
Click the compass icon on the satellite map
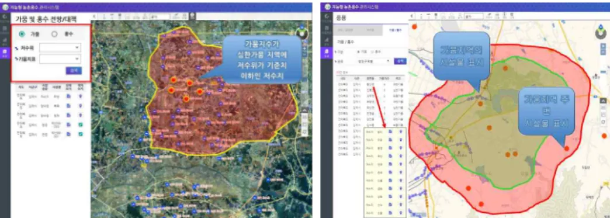[302, 33]
